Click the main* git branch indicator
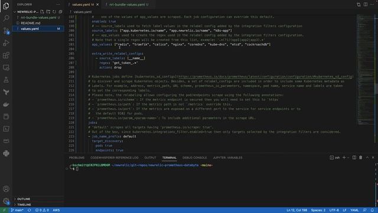The width and height of the screenshot is (378, 213). pyautogui.click(x=17, y=210)
